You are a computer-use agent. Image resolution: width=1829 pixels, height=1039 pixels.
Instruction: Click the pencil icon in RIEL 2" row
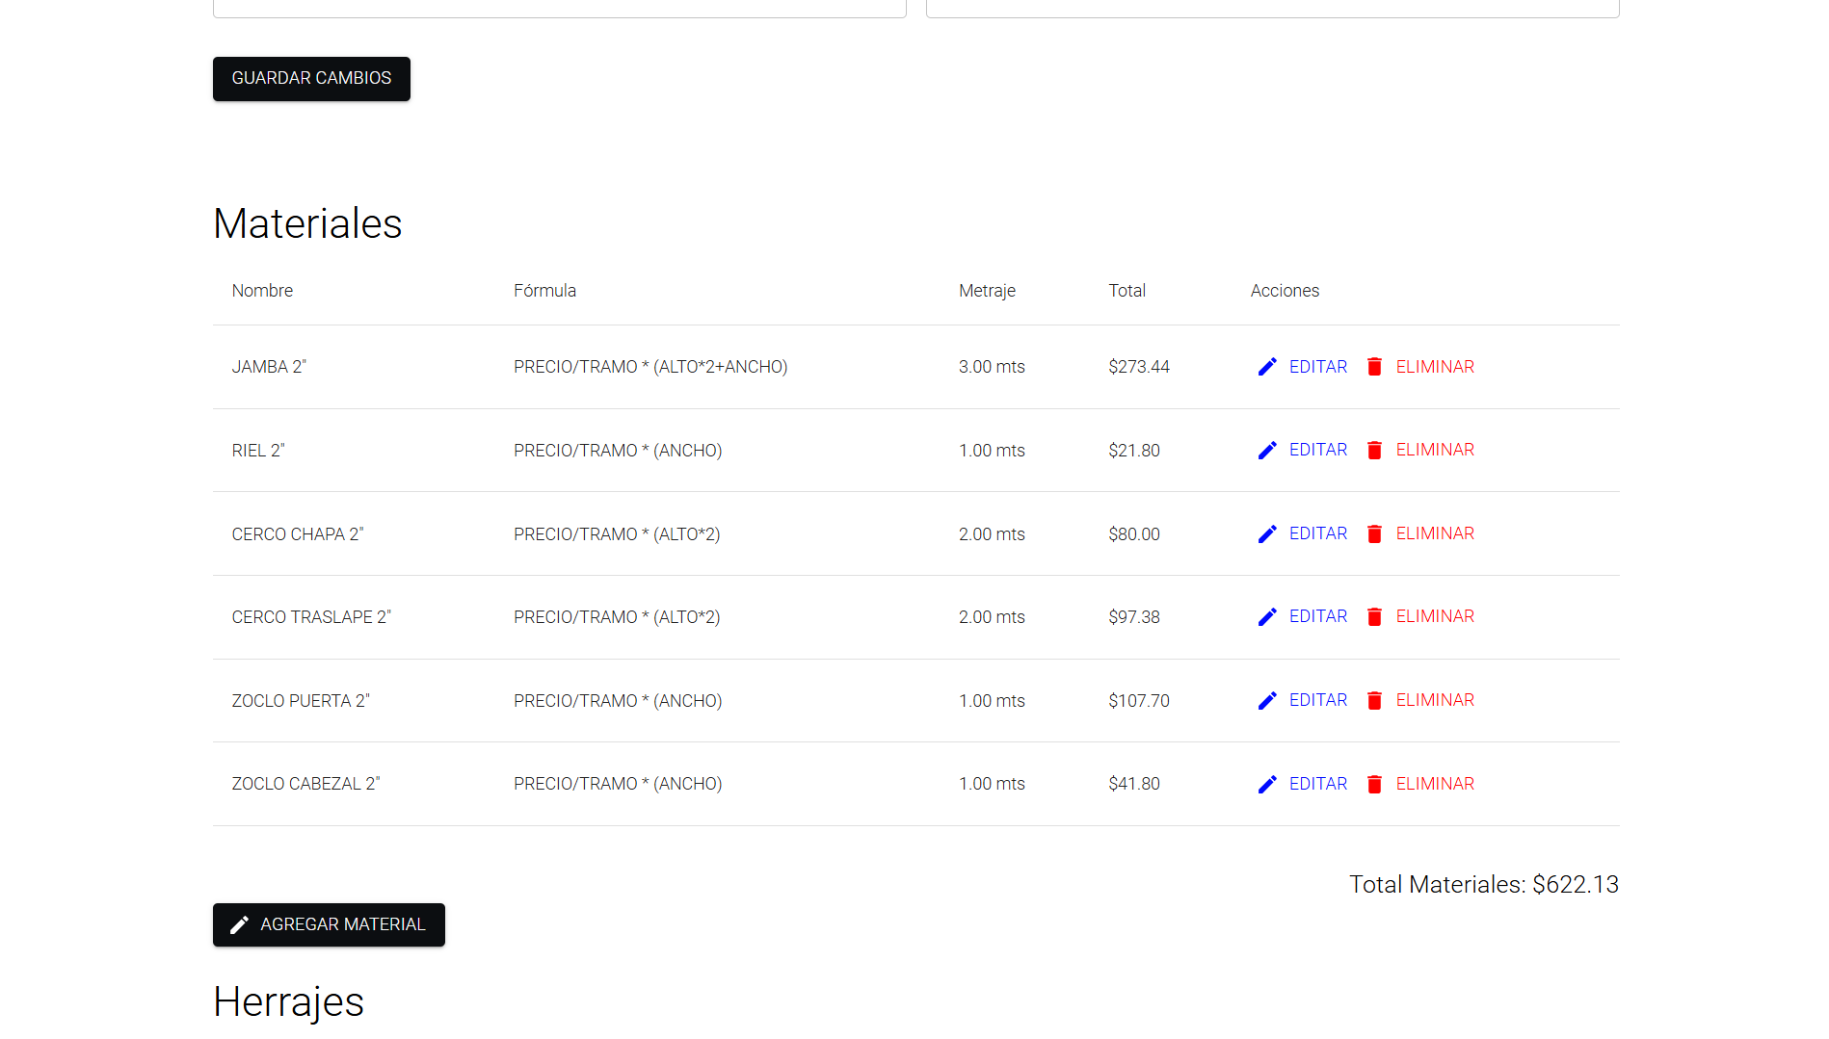pyautogui.click(x=1267, y=451)
